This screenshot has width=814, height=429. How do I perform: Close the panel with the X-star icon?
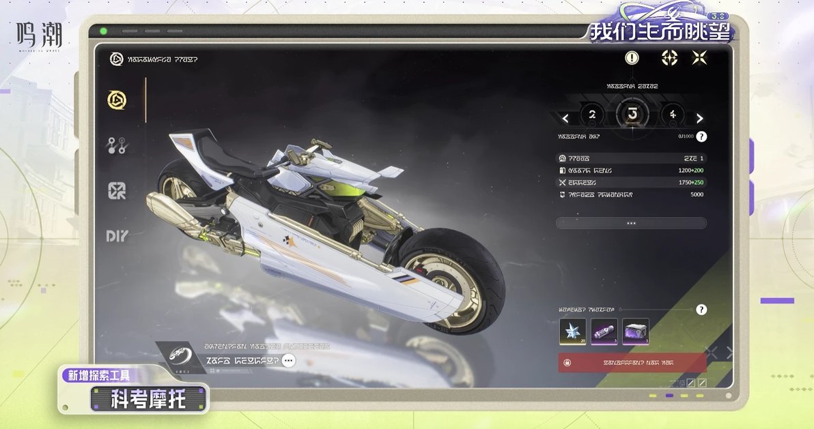coord(700,57)
